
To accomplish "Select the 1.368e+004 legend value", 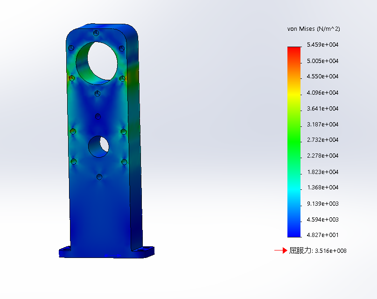I will (x=323, y=188).
